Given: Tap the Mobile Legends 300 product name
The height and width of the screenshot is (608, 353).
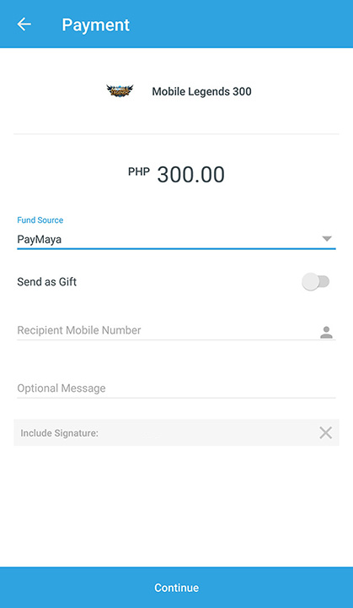Looking at the screenshot, I should point(201,91).
